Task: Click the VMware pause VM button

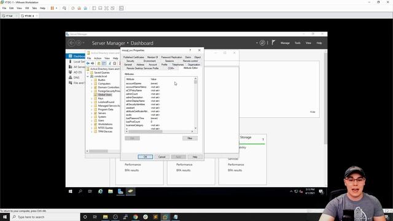Action: tap(52, 8)
